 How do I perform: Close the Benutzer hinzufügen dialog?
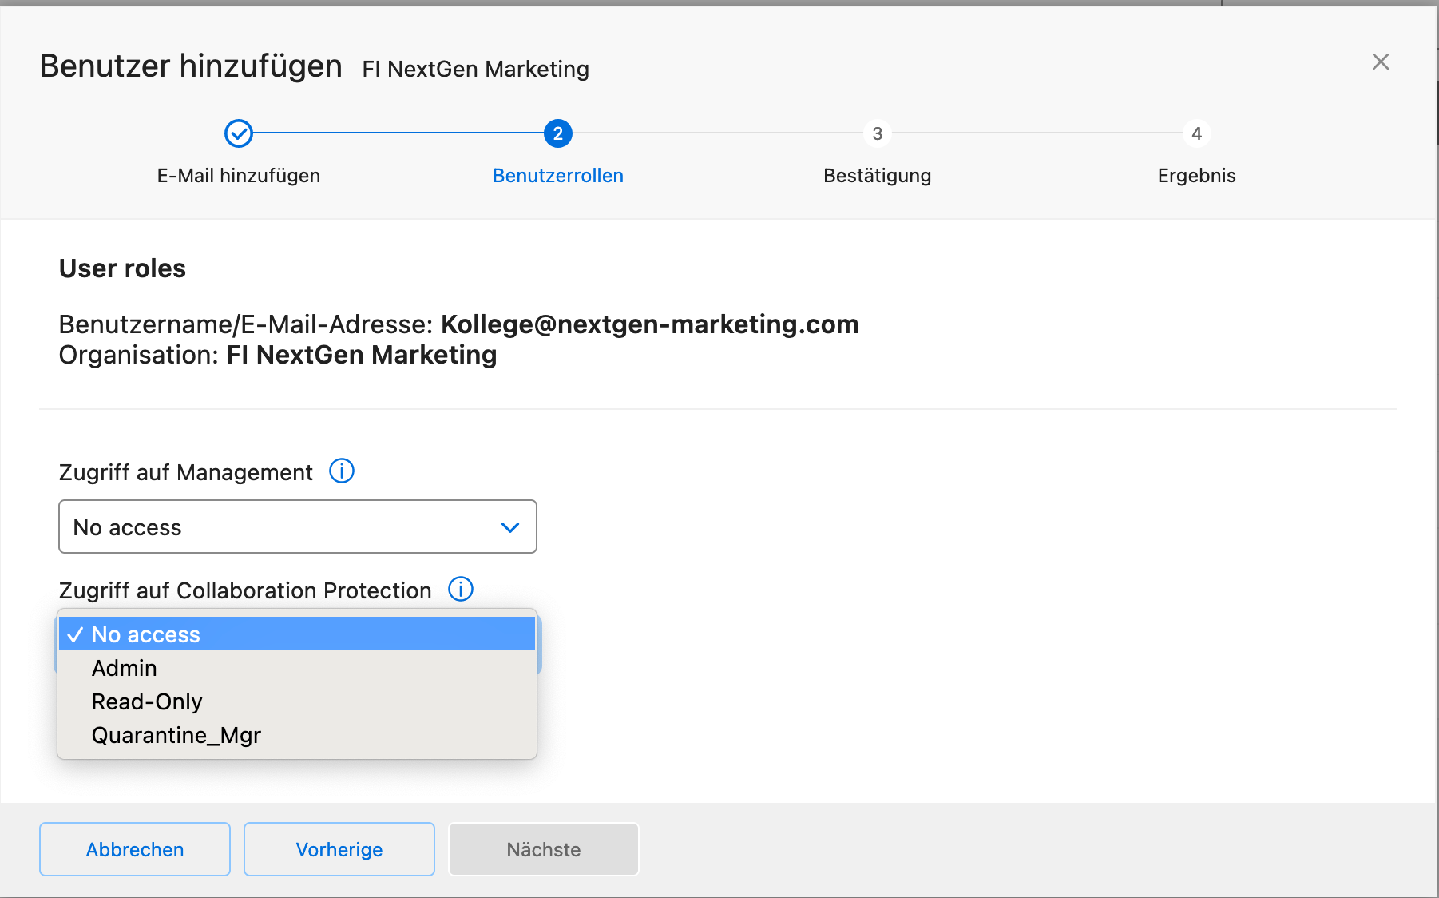pos(1380,62)
